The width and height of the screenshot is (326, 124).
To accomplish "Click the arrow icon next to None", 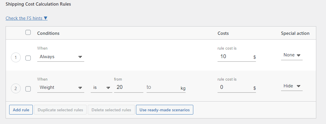I will click(x=299, y=55).
